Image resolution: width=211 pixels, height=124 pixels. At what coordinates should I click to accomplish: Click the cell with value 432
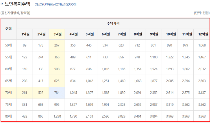pos(25,116)
